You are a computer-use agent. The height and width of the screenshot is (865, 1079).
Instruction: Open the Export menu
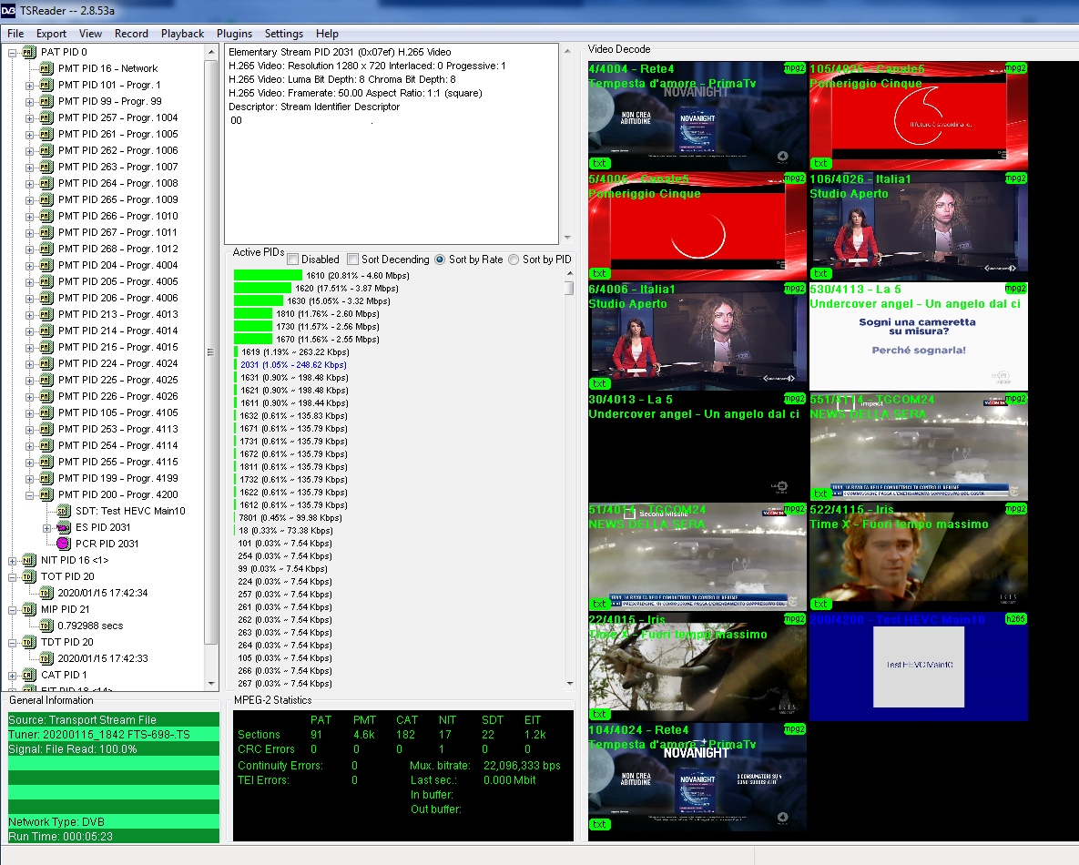(x=51, y=34)
